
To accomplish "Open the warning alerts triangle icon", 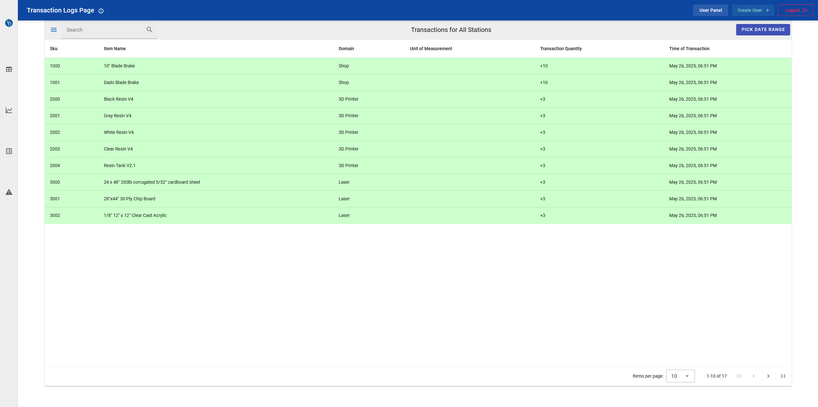I will 9,192.
